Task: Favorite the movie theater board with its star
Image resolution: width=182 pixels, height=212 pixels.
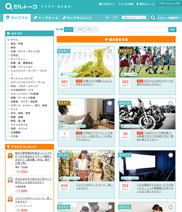Action: pyautogui.click(x=171, y=155)
